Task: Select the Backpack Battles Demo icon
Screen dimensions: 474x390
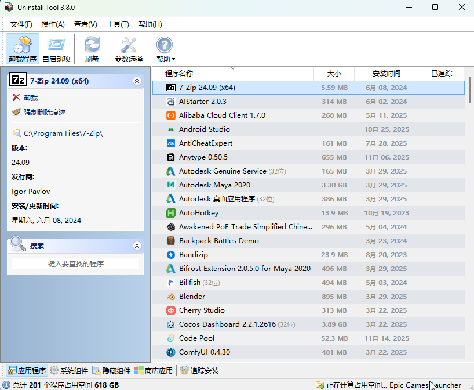Action: [171, 241]
